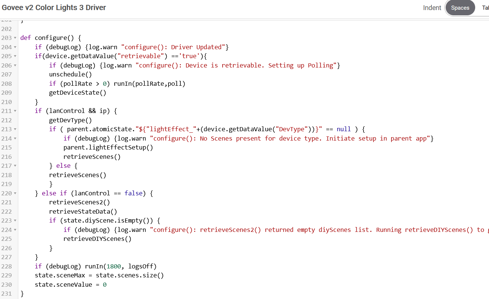Click runIn(pollRate,poll) on line 208
The width and height of the screenshot is (489, 299).
(149, 84)
